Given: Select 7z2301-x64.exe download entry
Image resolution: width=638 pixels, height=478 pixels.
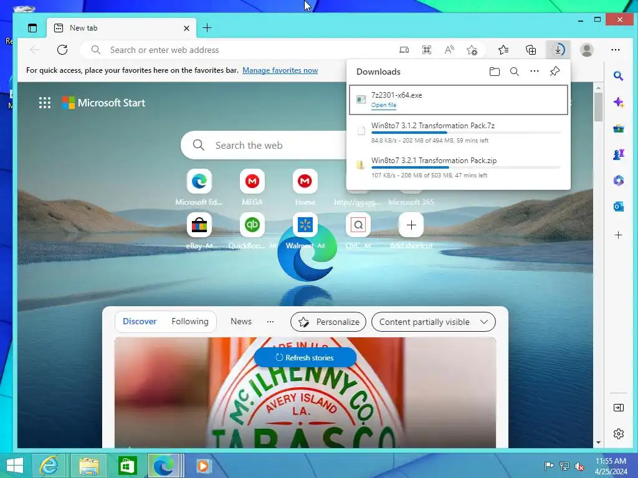Looking at the screenshot, I should (458, 100).
